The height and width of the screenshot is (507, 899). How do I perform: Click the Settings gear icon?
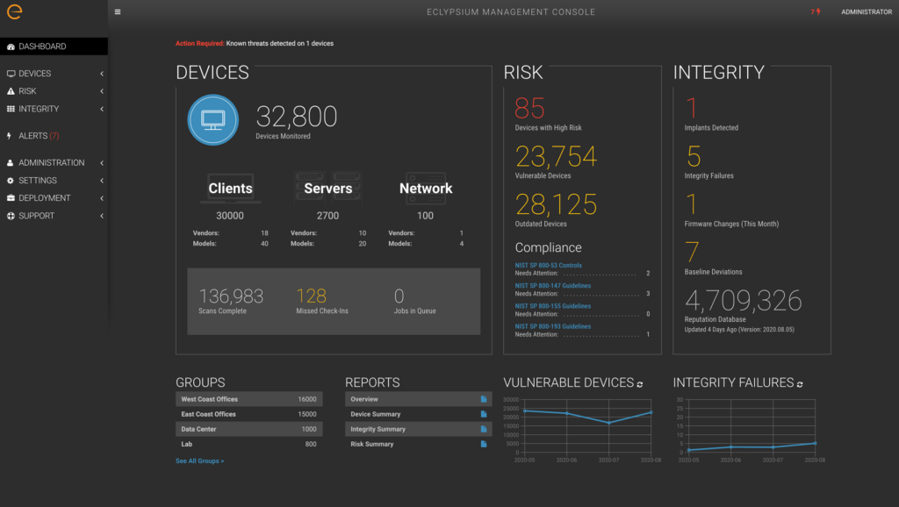tap(11, 181)
